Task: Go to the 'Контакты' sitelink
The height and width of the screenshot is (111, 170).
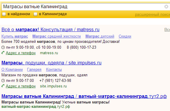Action: click(54, 70)
